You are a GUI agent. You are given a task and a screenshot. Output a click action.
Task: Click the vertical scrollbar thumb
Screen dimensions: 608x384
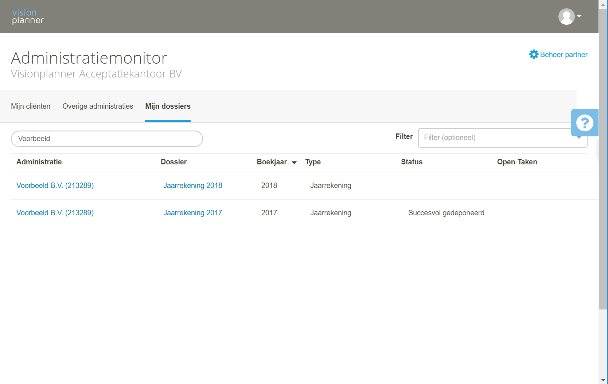pos(603,159)
